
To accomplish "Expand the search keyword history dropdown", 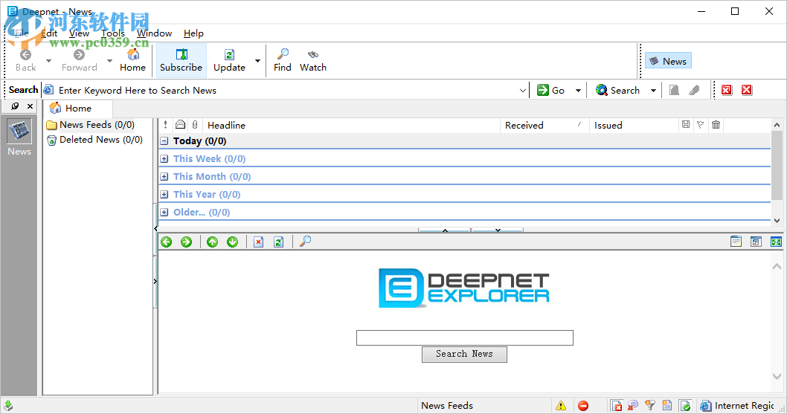I will click(522, 91).
